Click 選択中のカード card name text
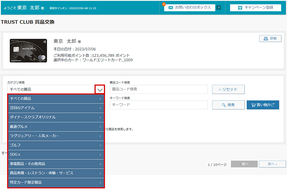 click(x=93, y=60)
